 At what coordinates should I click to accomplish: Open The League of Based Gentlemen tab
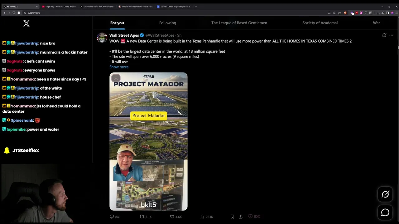point(239,23)
